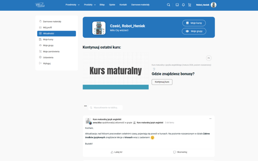Click three dots beside feed search
Viewport: 258px width, 161px height.
tap(85, 106)
